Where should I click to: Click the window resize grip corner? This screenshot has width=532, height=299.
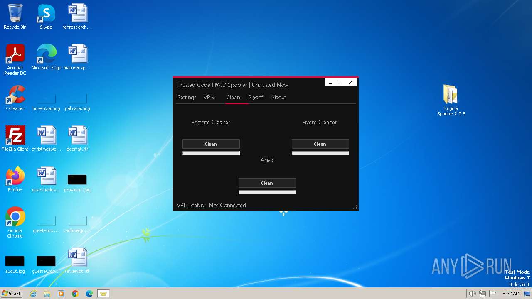pyautogui.click(x=355, y=208)
